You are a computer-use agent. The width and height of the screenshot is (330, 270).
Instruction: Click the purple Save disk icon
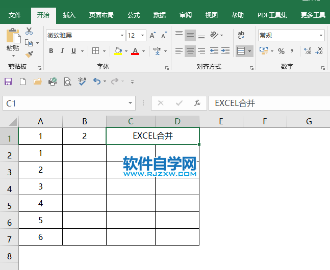pyautogui.click(x=8, y=82)
